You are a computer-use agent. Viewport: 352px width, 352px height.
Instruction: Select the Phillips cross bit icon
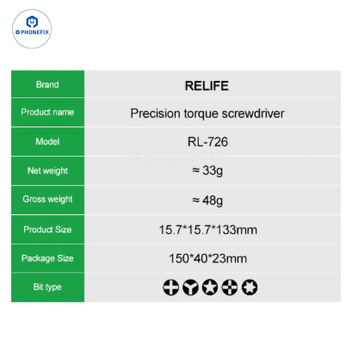pyautogui.click(x=171, y=287)
